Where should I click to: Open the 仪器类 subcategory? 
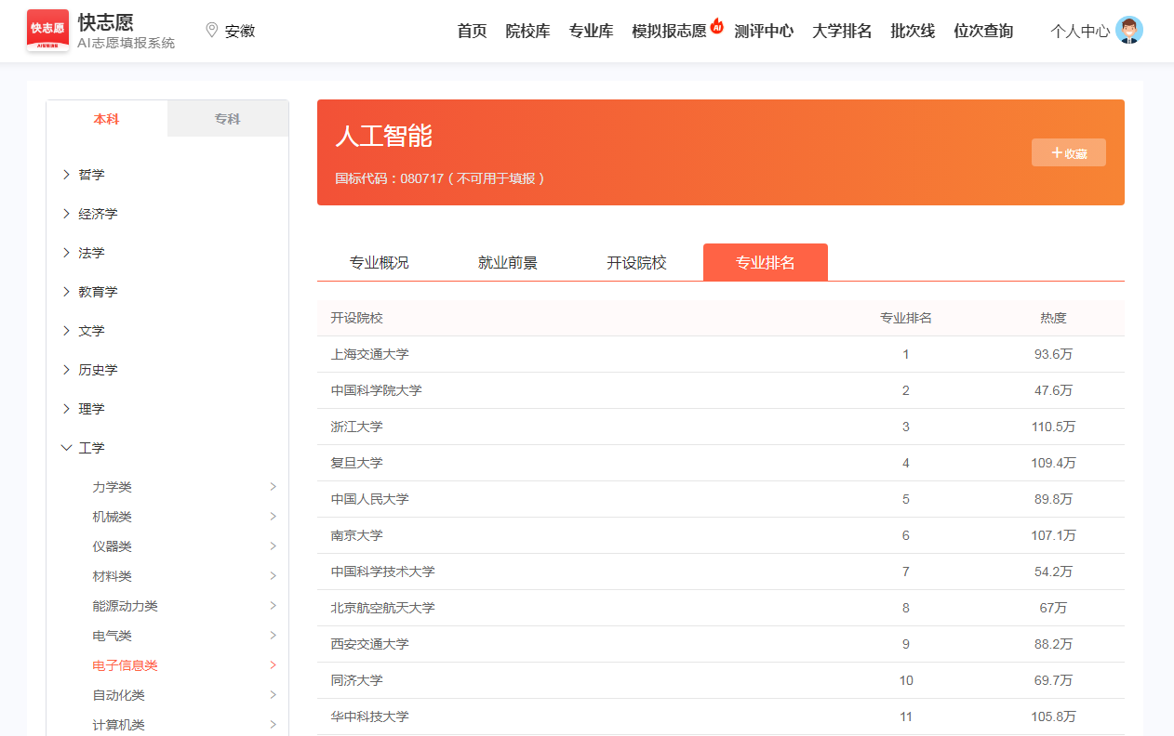[184, 546]
